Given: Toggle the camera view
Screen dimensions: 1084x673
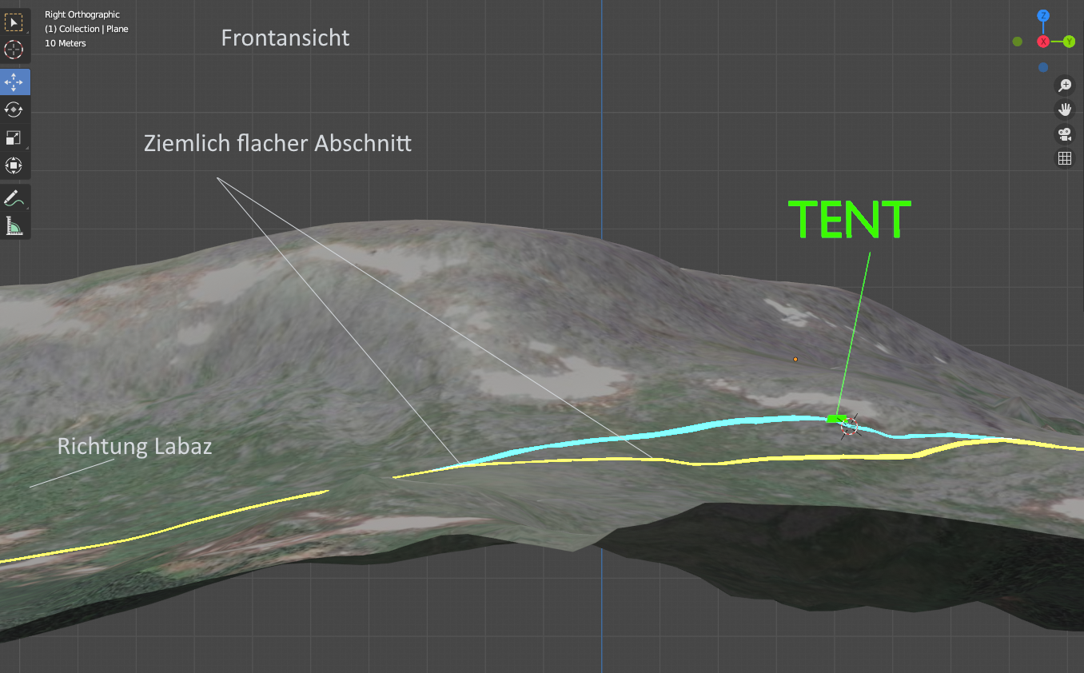Looking at the screenshot, I should coord(1065,134).
